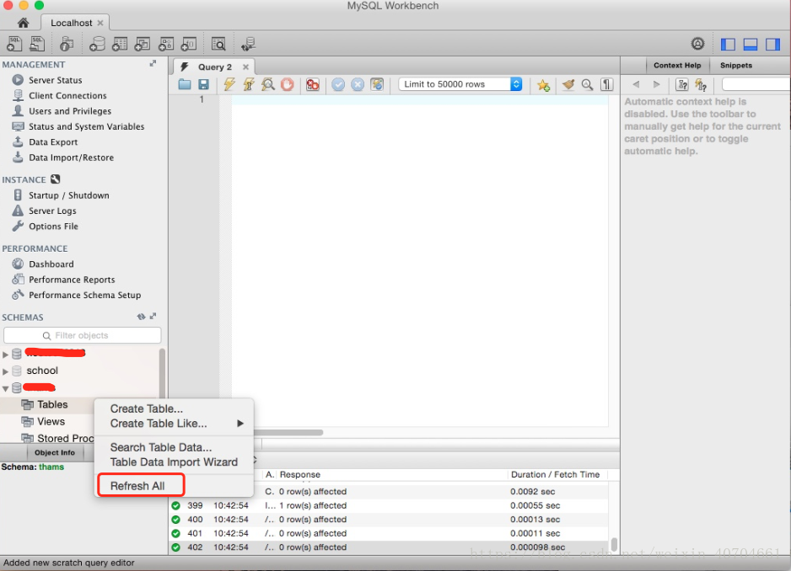Image resolution: width=791 pixels, height=571 pixels.
Task: Select the Object Info tab
Action: [55, 452]
